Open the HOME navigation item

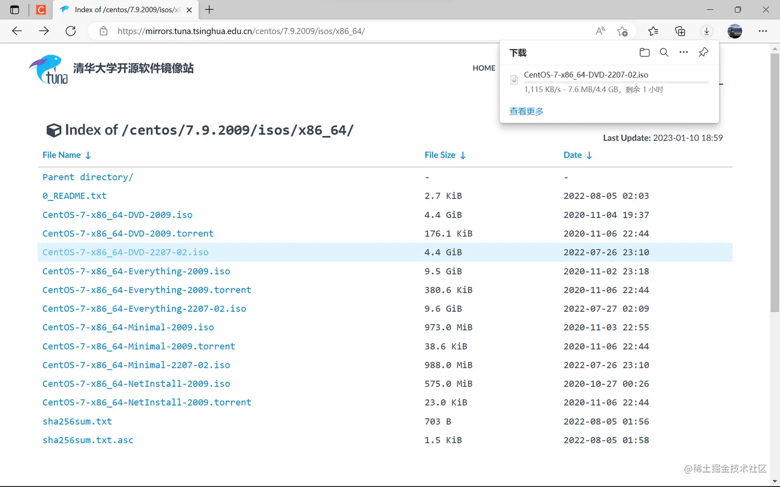pos(484,68)
